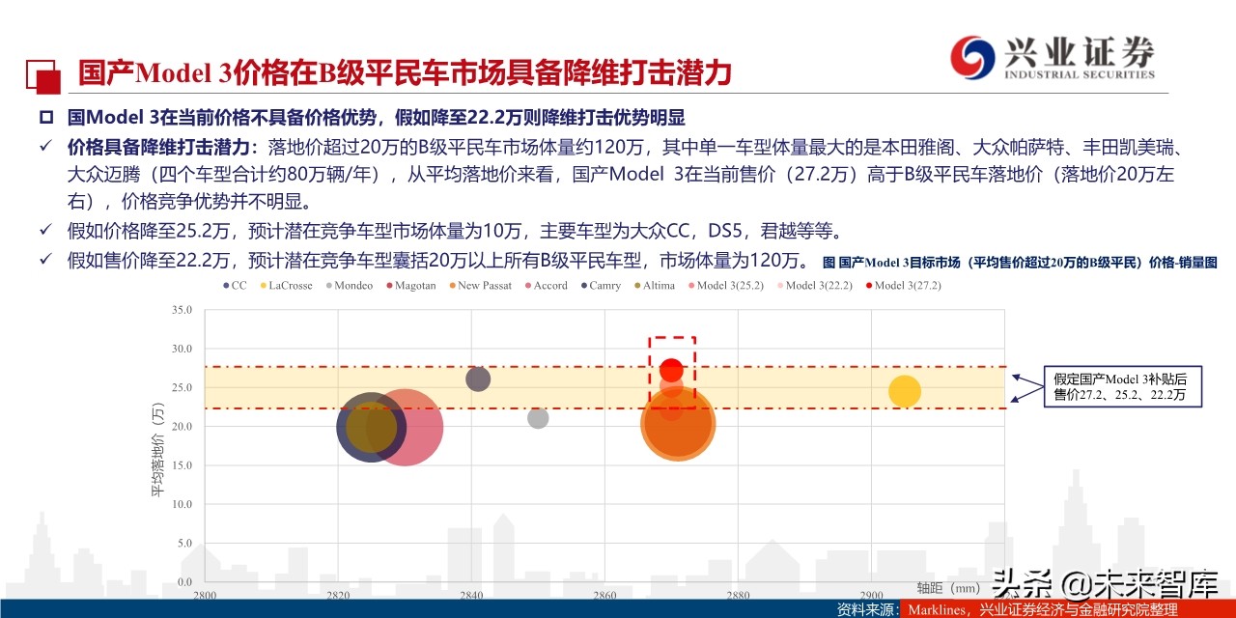This screenshot has height=618, width=1236.
Task: Click the Model 3(27.2) legend marker
Action: (x=867, y=286)
